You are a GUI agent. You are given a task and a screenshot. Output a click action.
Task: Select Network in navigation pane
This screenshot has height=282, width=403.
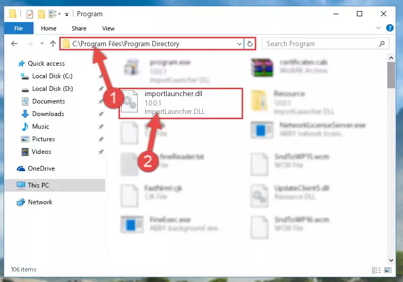[x=35, y=202]
